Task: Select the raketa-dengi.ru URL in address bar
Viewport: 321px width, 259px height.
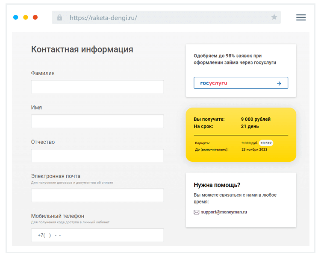Action: [103, 18]
